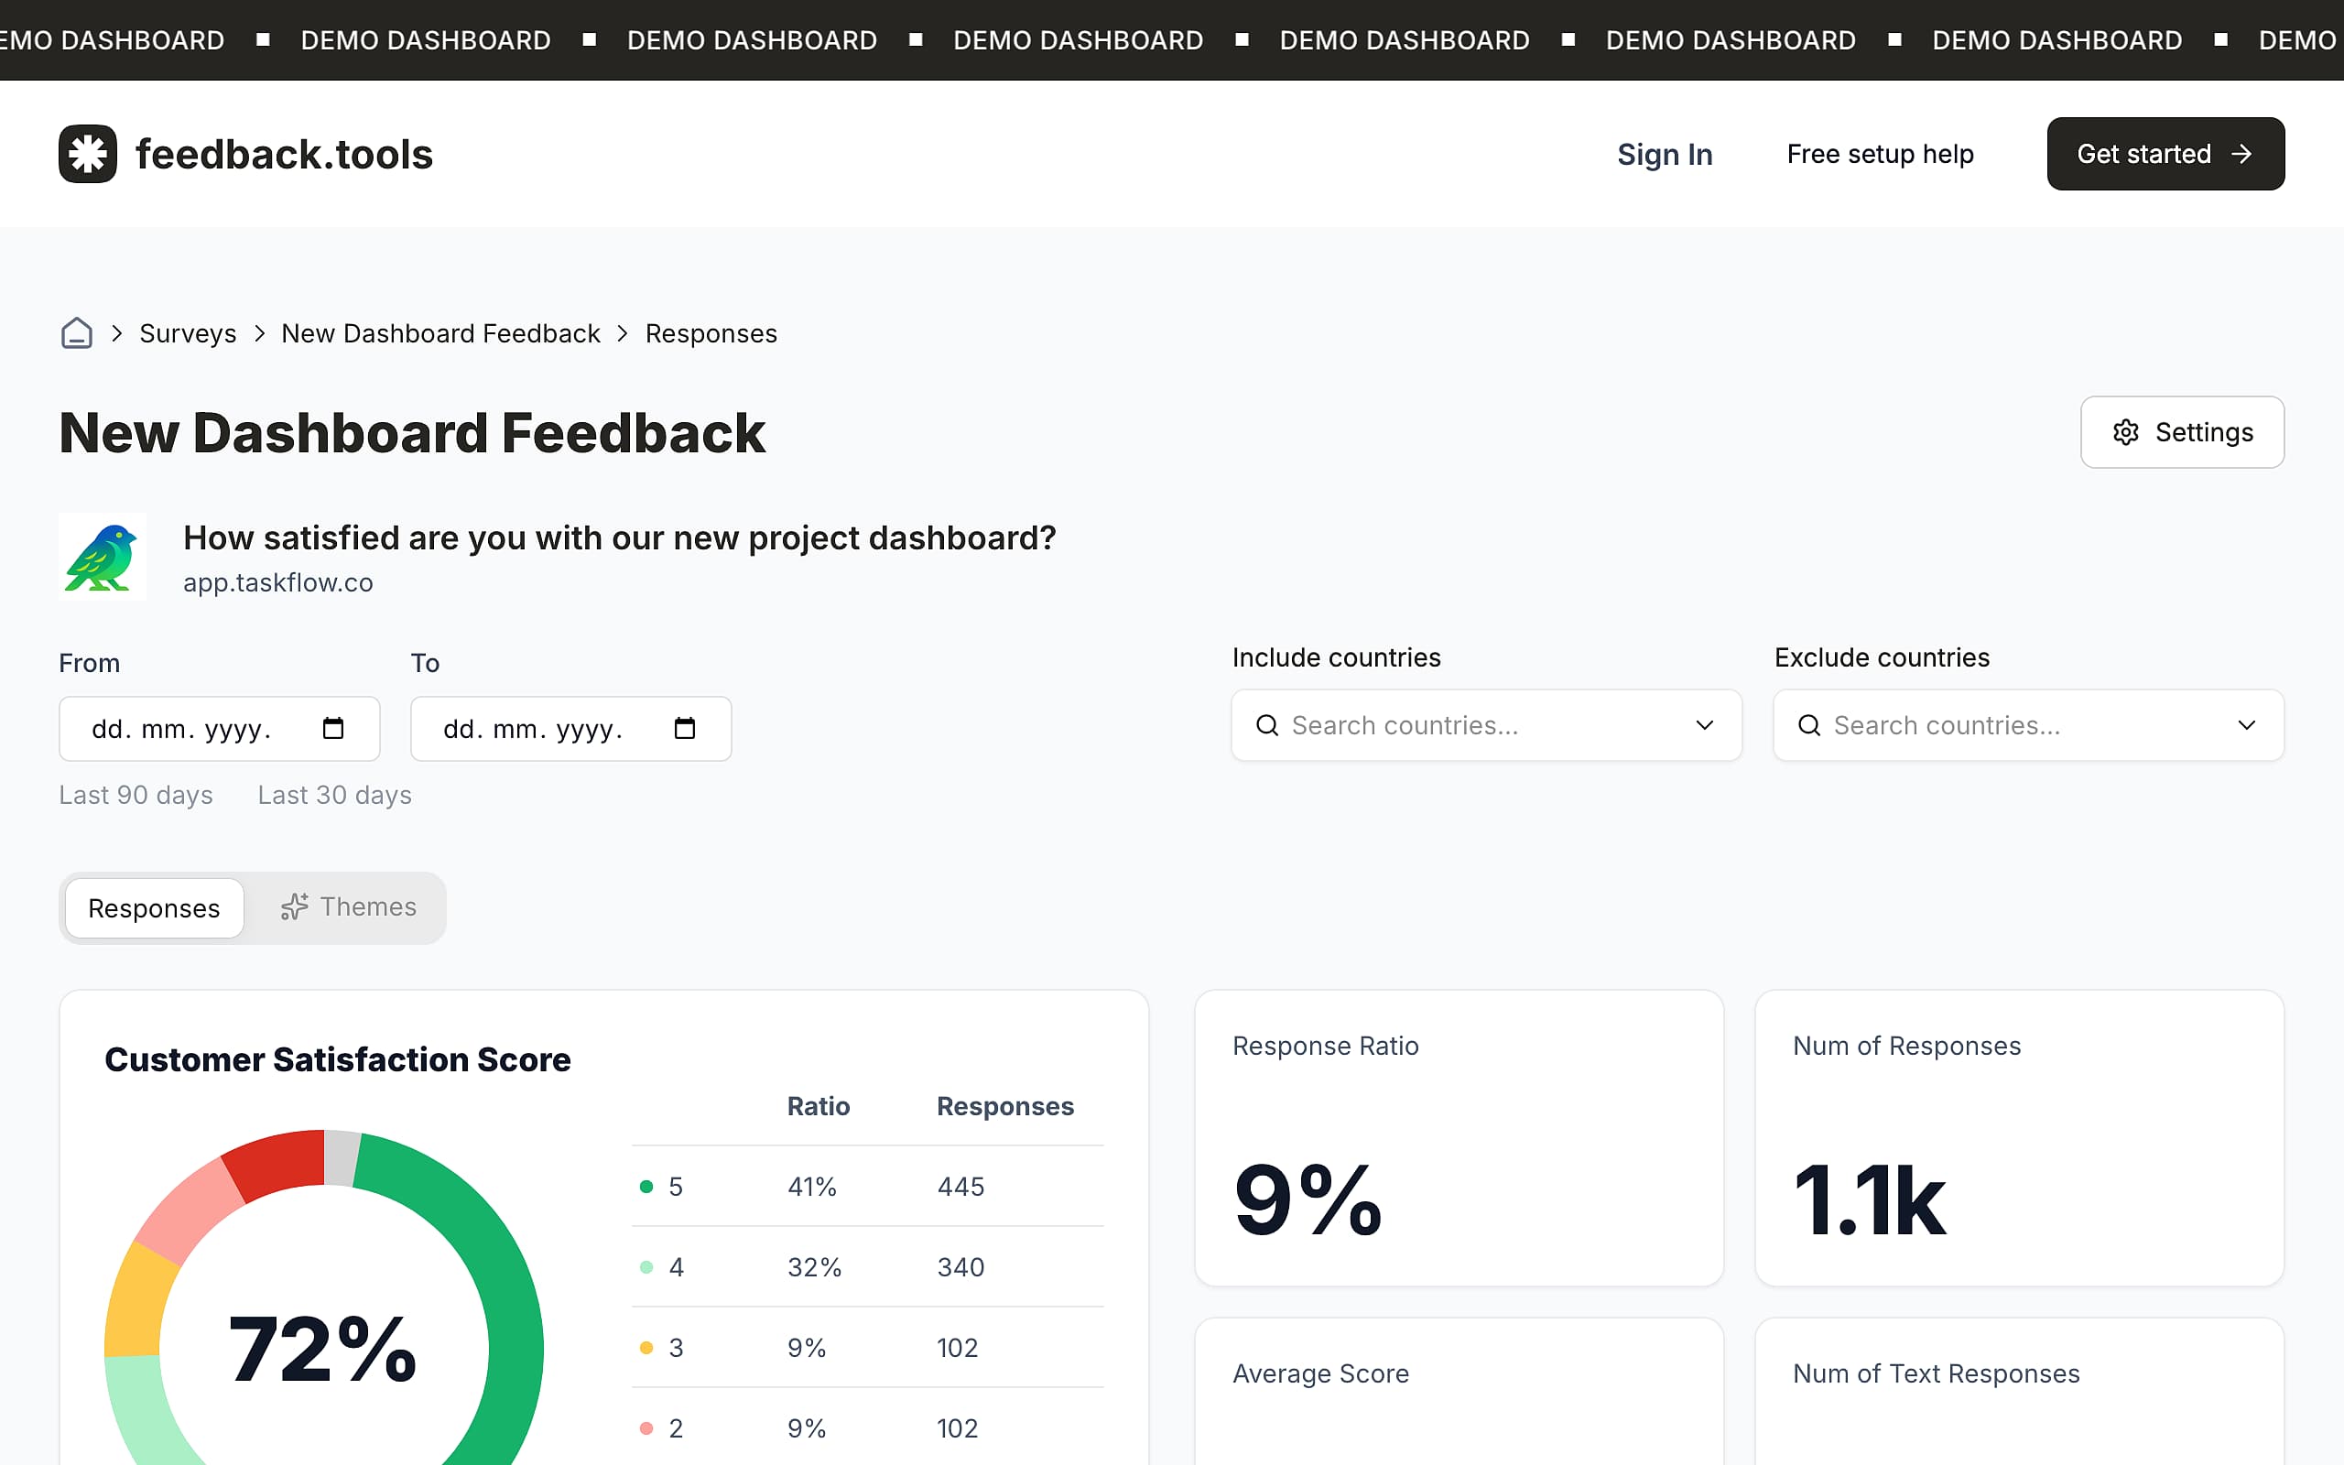This screenshot has width=2344, height=1465.
Task: Click the search icon in Exclude countries
Action: [1808, 725]
